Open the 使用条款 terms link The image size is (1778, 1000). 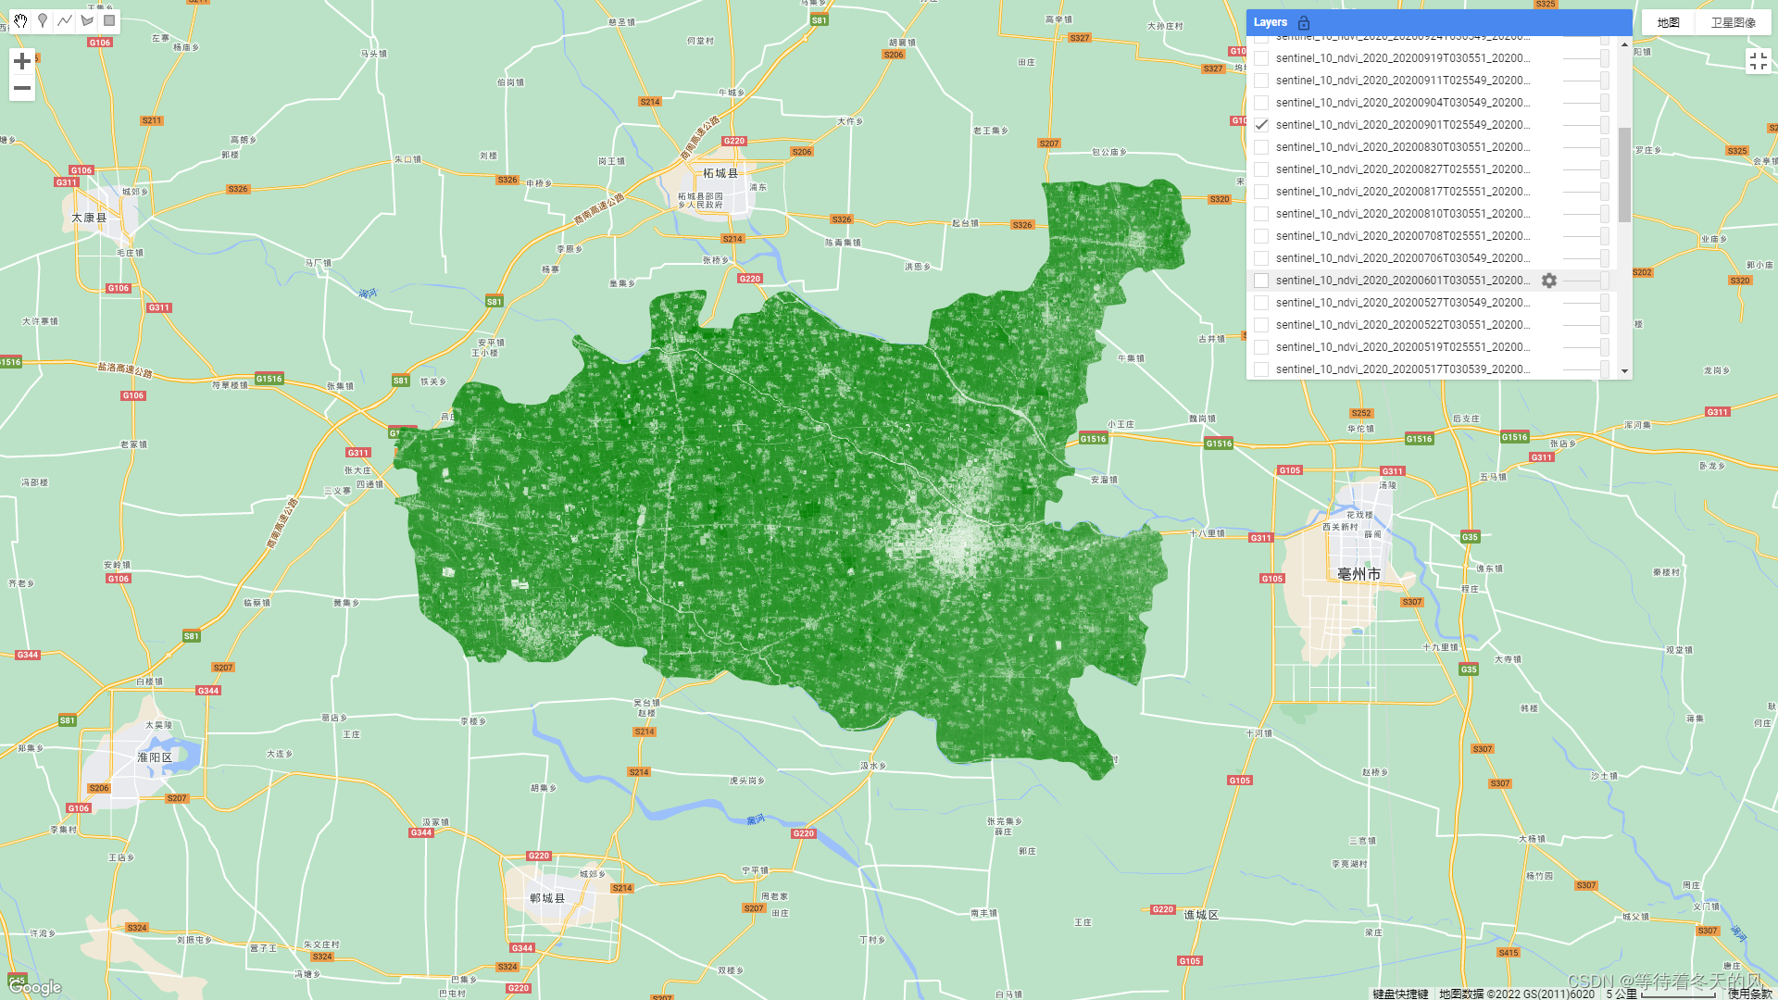point(1749,994)
